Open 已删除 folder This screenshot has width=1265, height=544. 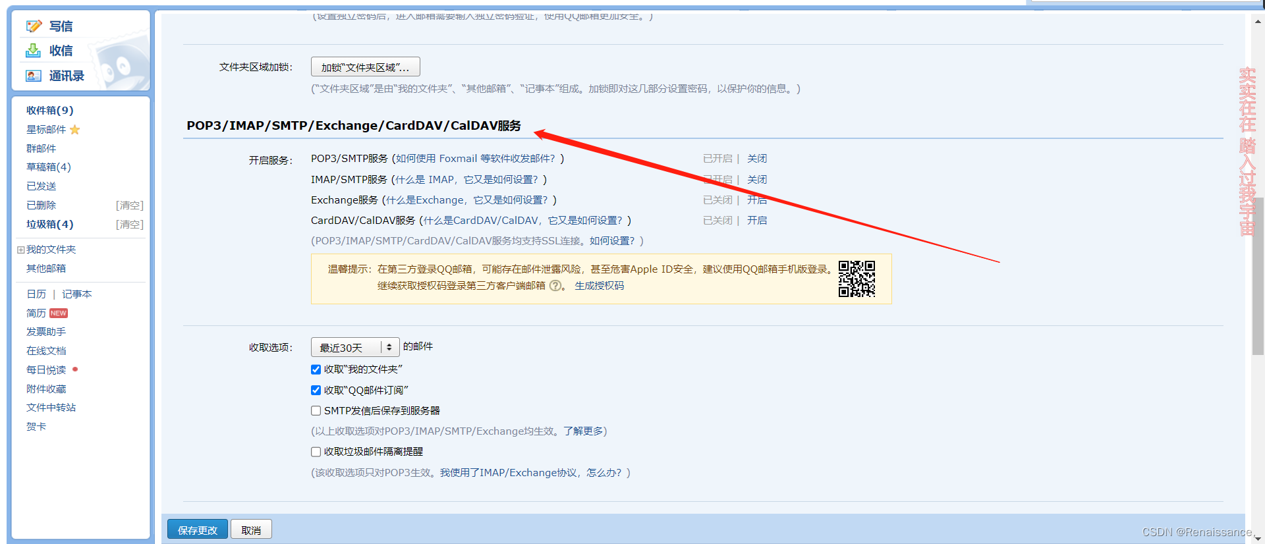(41, 205)
